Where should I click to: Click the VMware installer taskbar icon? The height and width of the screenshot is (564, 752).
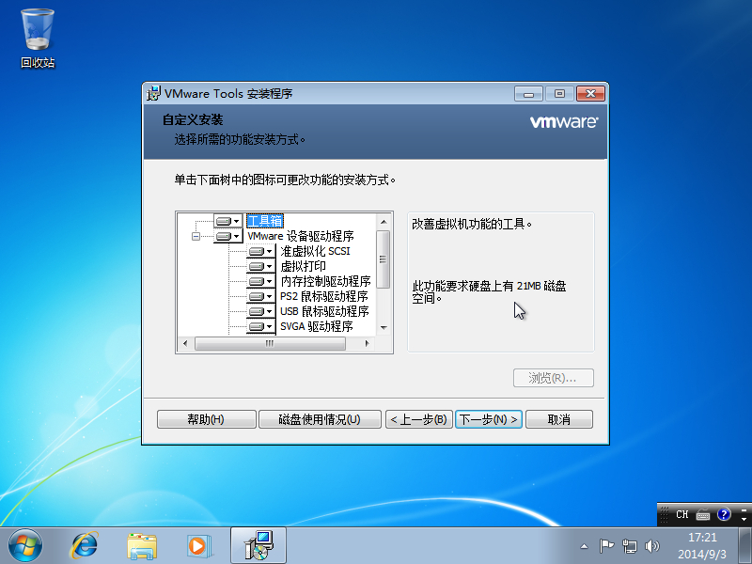258,545
